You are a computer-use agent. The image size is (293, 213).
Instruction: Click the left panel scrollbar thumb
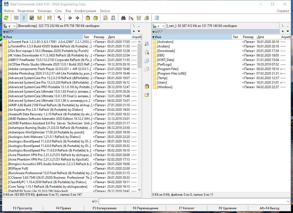tap(139, 56)
